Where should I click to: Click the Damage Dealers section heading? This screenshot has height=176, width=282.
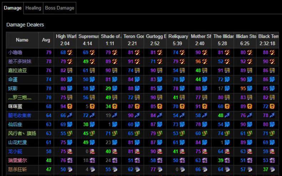[25, 25]
